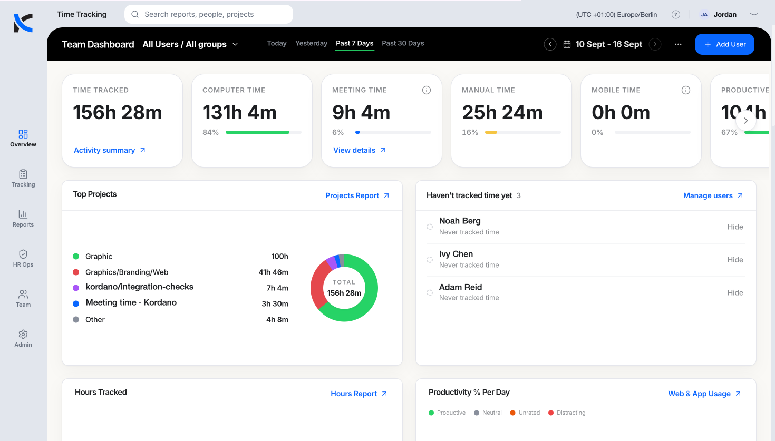Image resolution: width=775 pixels, height=441 pixels.
Task: Toggle the Neutral legend item
Action: pyautogui.click(x=488, y=413)
